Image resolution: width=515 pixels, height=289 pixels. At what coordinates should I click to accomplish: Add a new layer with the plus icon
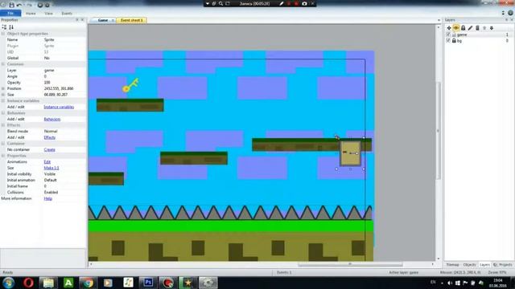[x=449, y=28]
